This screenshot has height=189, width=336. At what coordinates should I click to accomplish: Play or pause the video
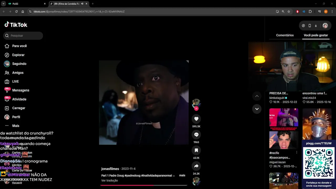(144, 103)
